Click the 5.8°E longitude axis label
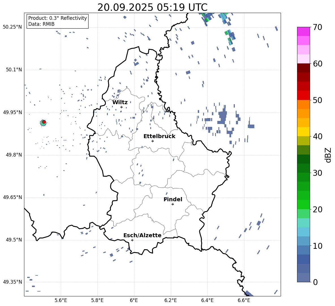Screen dimensions: 335x306 pyautogui.click(x=97, y=300)
